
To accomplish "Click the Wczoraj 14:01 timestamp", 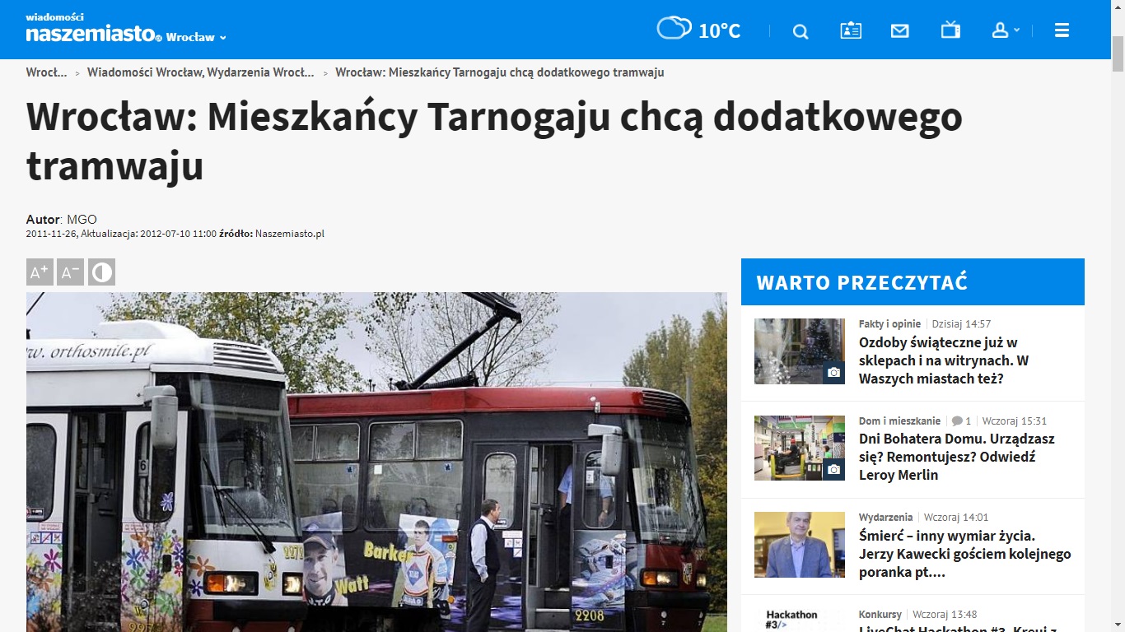I will click(x=956, y=518).
